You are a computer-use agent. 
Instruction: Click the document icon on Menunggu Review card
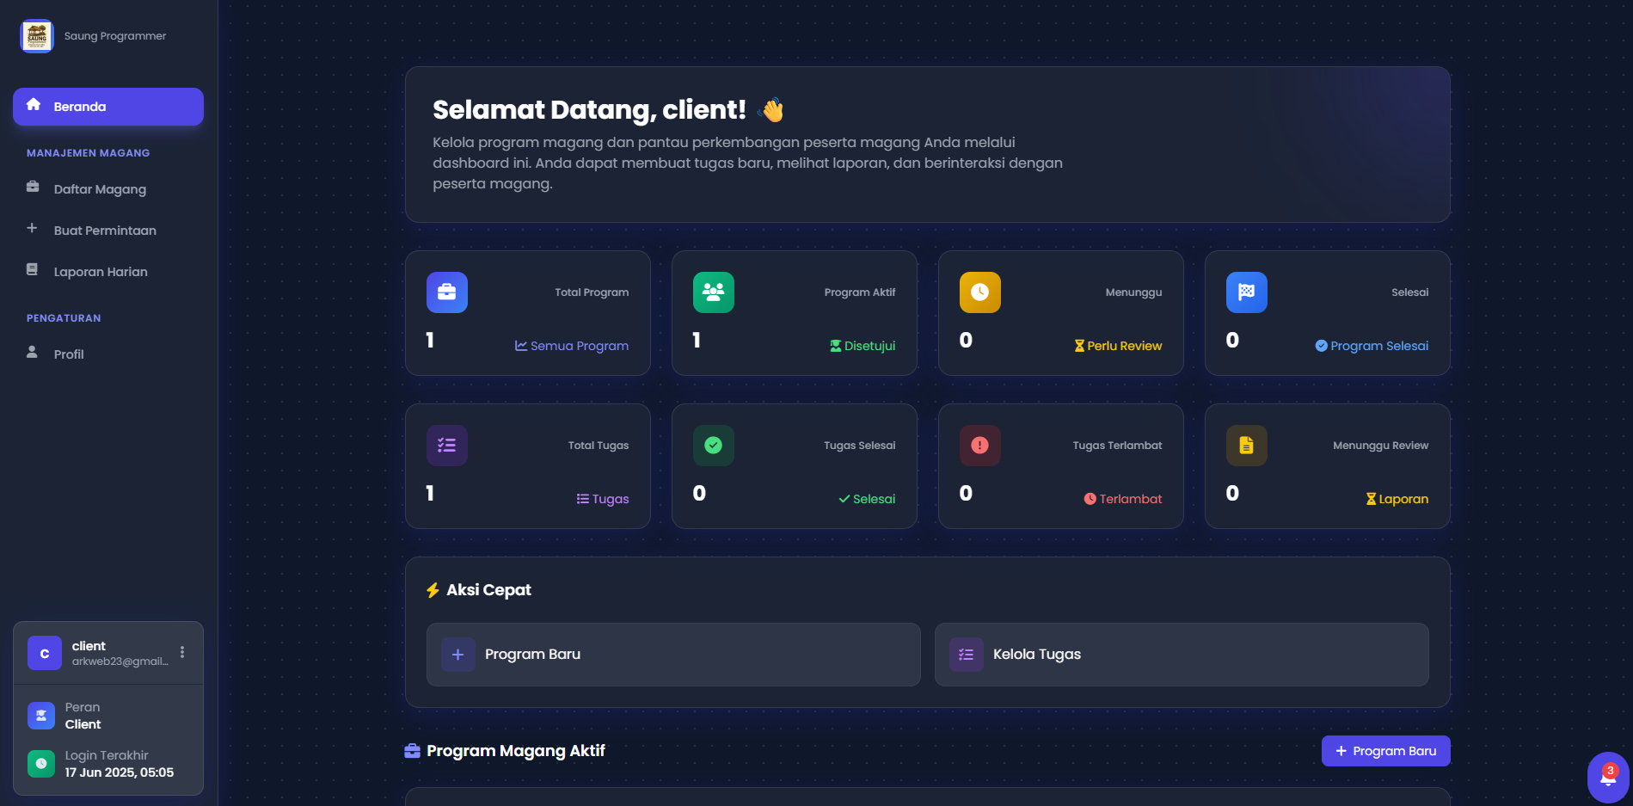1246,445
